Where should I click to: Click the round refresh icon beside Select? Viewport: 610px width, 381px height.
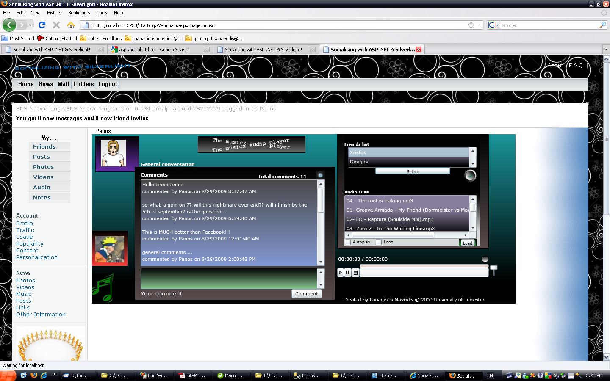(470, 175)
